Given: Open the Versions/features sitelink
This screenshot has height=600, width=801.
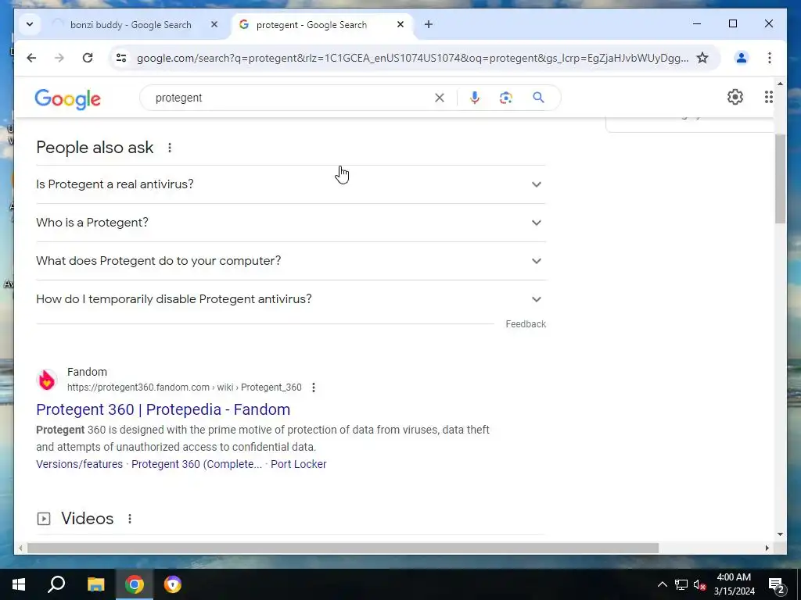Looking at the screenshot, I should [x=79, y=464].
